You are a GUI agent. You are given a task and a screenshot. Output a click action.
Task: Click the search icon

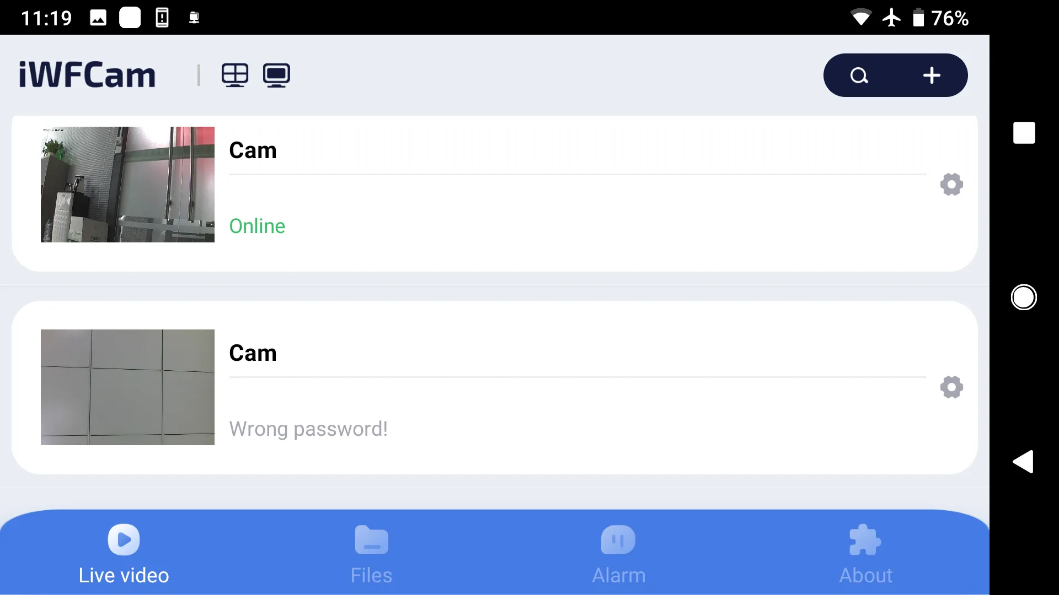860,75
